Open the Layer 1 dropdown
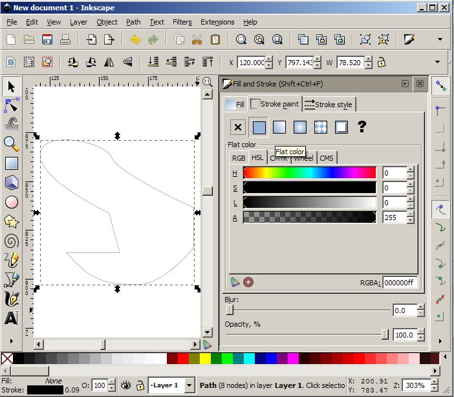Image resolution: width=454 pixels, height=397 pixels. (189, 385)
